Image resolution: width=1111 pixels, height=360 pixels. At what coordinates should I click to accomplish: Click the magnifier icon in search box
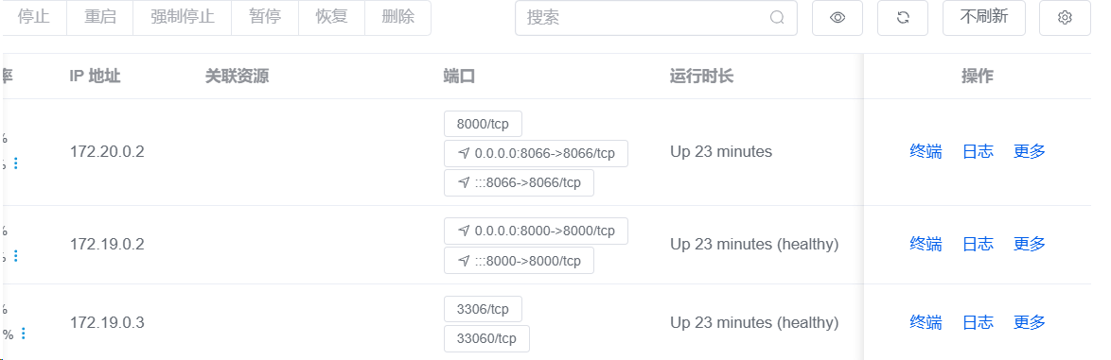(x=777, y=18)
